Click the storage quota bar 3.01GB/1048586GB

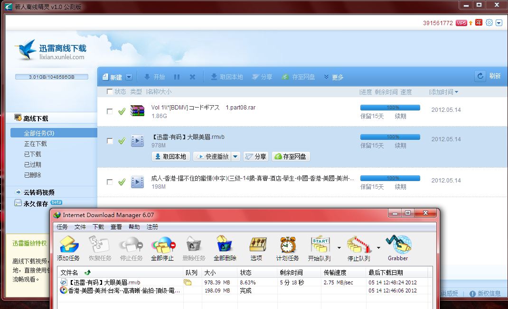(52, 77)
